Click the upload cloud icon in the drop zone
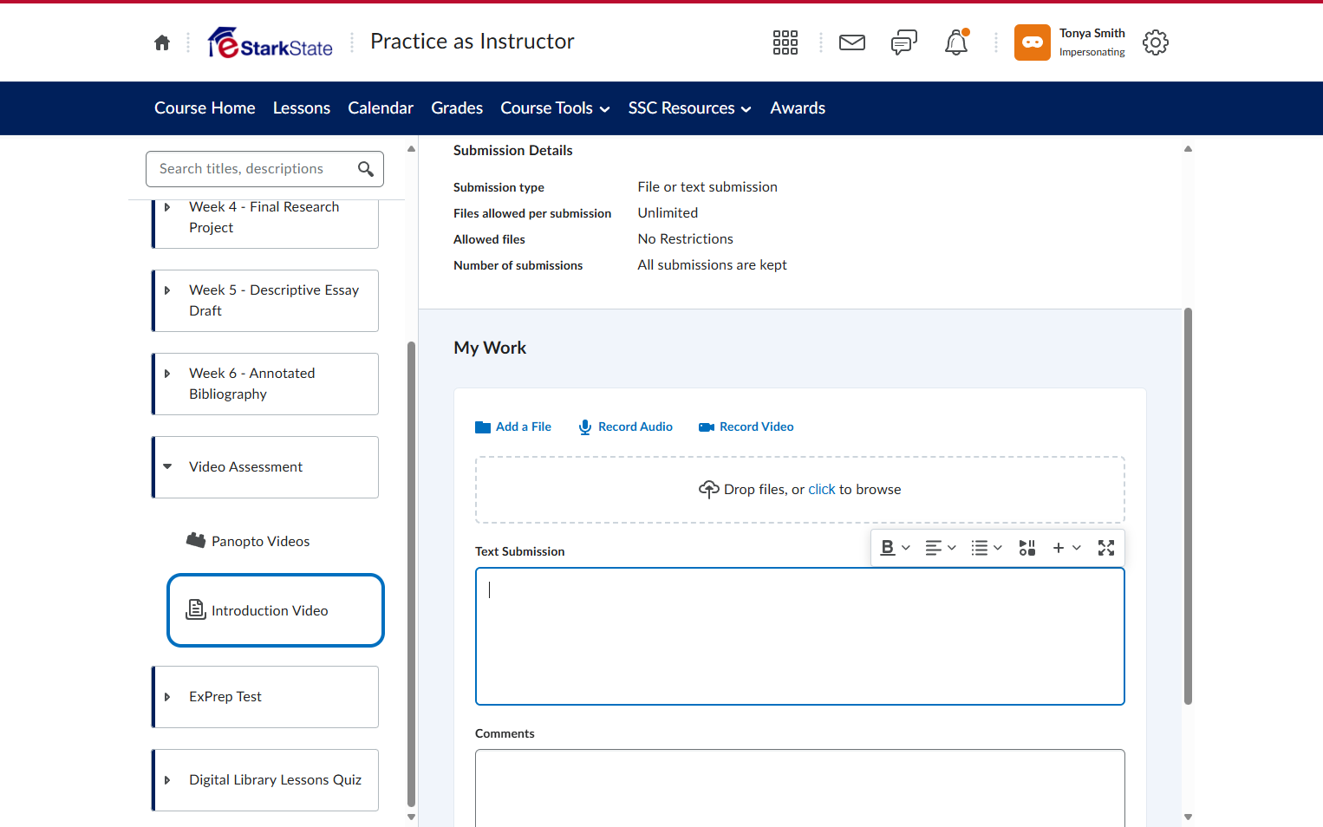The width and height of the screenshot is (1323, 827). (709, 490)
